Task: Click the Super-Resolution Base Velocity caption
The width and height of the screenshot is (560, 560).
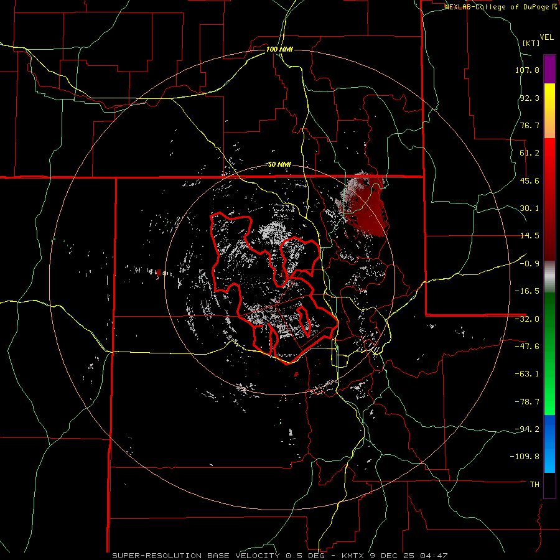Action: (x=279, y=556)
